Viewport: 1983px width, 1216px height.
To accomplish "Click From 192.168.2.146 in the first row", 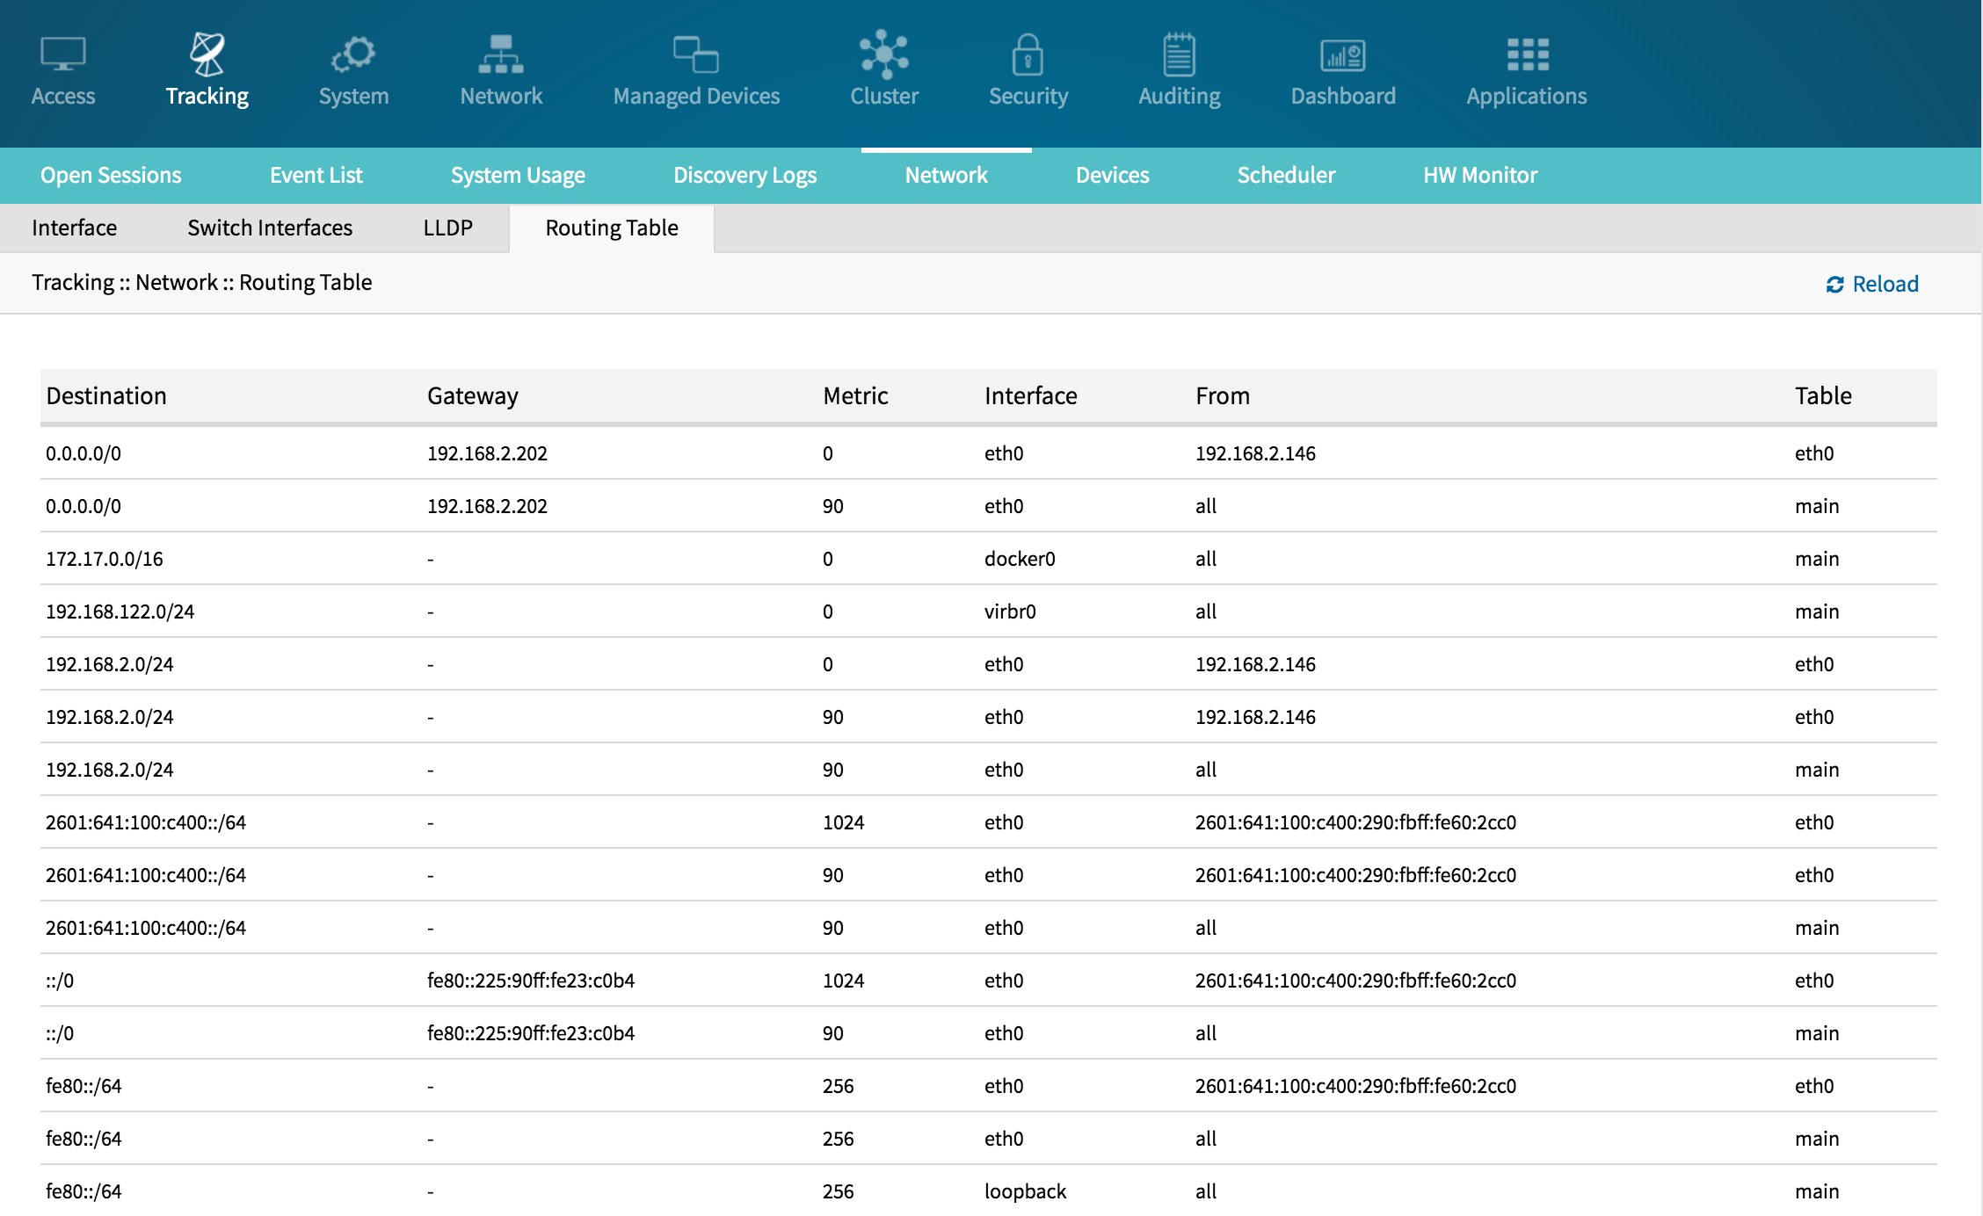I will [x=1255, y=453].
